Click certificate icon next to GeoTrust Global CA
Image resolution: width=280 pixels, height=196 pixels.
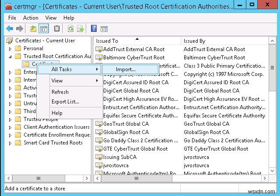pyautogui.click(x=98, y=124)
